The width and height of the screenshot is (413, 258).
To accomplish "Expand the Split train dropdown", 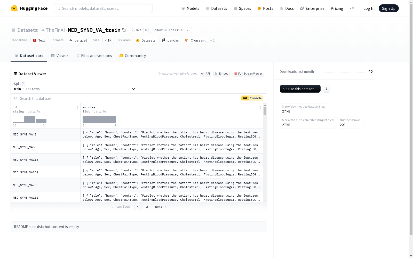I will point(75,86).
